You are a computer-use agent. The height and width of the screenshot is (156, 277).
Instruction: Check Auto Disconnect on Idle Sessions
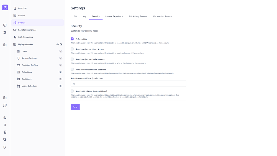(x=72, y=69)
